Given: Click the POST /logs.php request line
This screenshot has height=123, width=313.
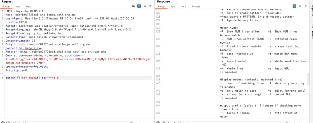Looking at the screenshot, I should pos(24,11).
